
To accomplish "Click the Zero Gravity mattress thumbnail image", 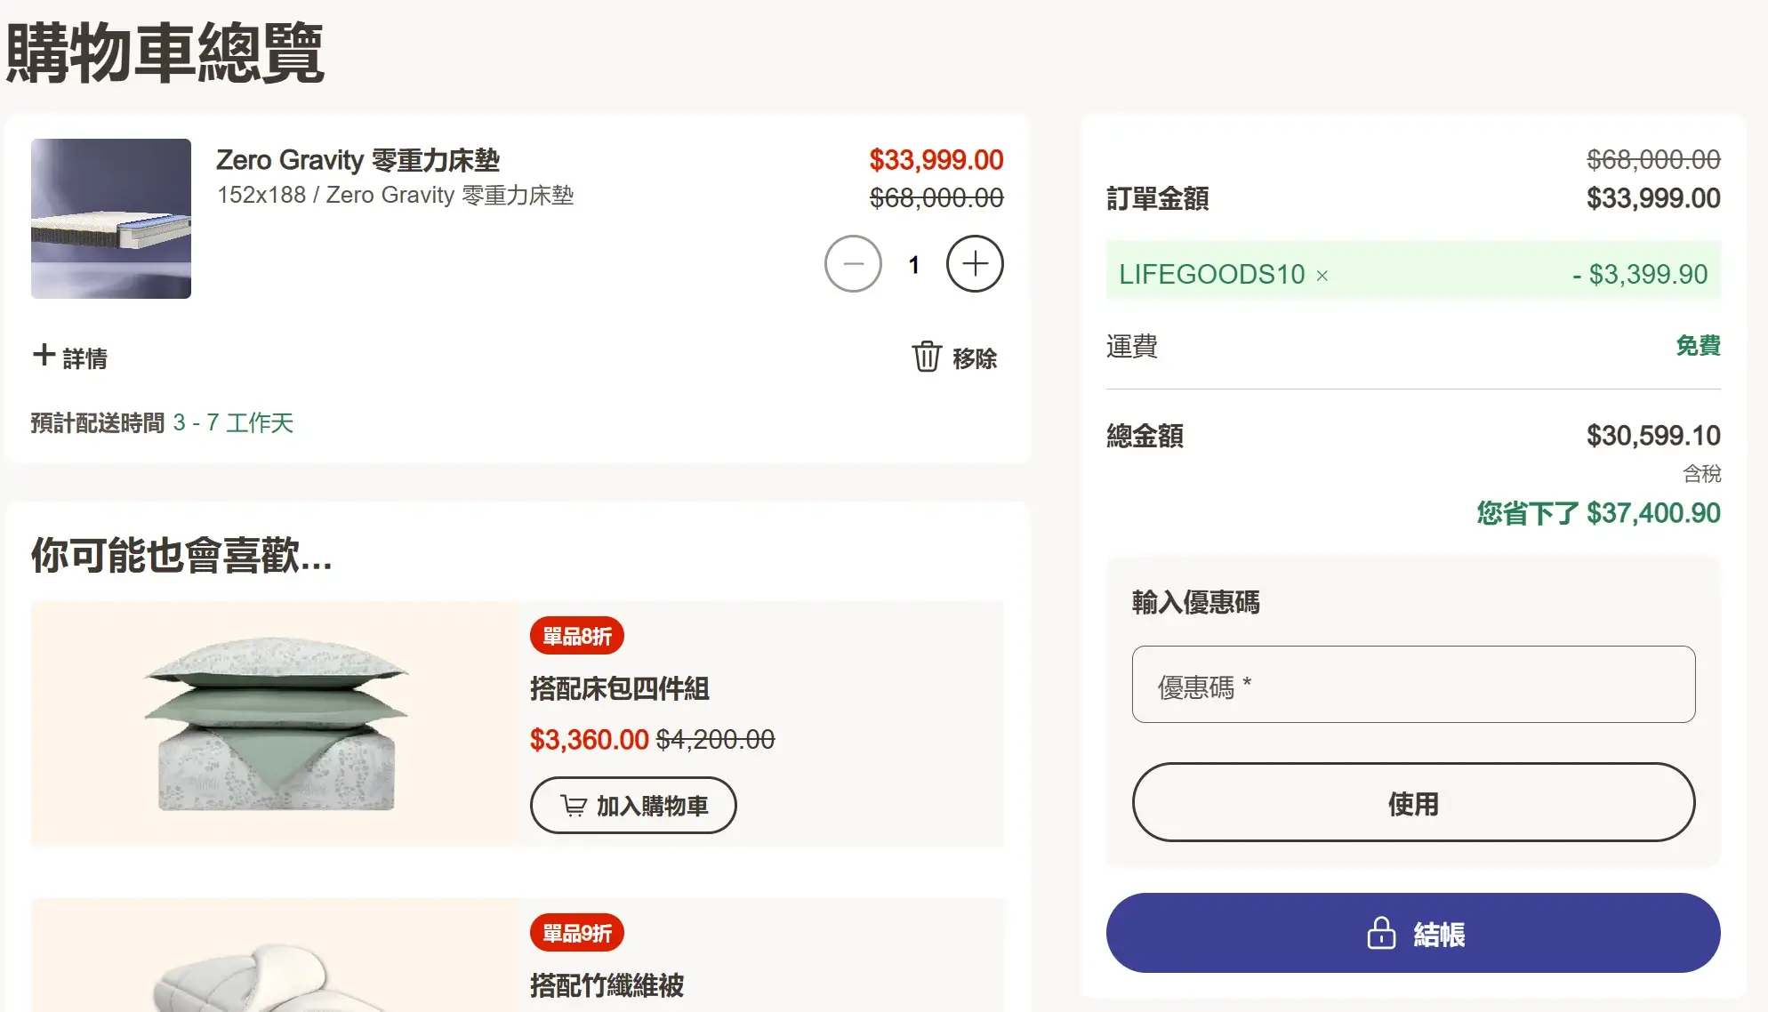I will pos(110,218).
